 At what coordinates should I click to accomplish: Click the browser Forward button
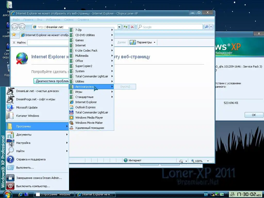22,27
